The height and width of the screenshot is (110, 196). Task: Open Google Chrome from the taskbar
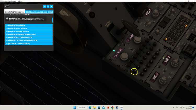click(112, 107)
